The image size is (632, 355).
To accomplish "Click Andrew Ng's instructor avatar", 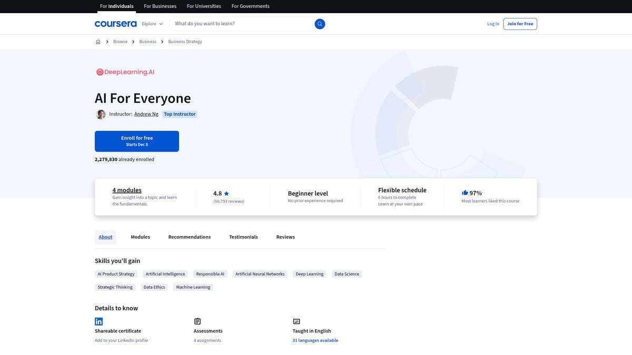I will [x=101, y=114].
